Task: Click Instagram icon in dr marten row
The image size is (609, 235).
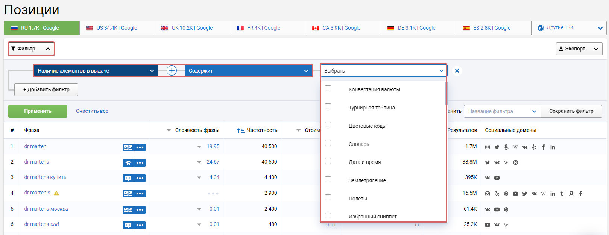Action: 488,147
